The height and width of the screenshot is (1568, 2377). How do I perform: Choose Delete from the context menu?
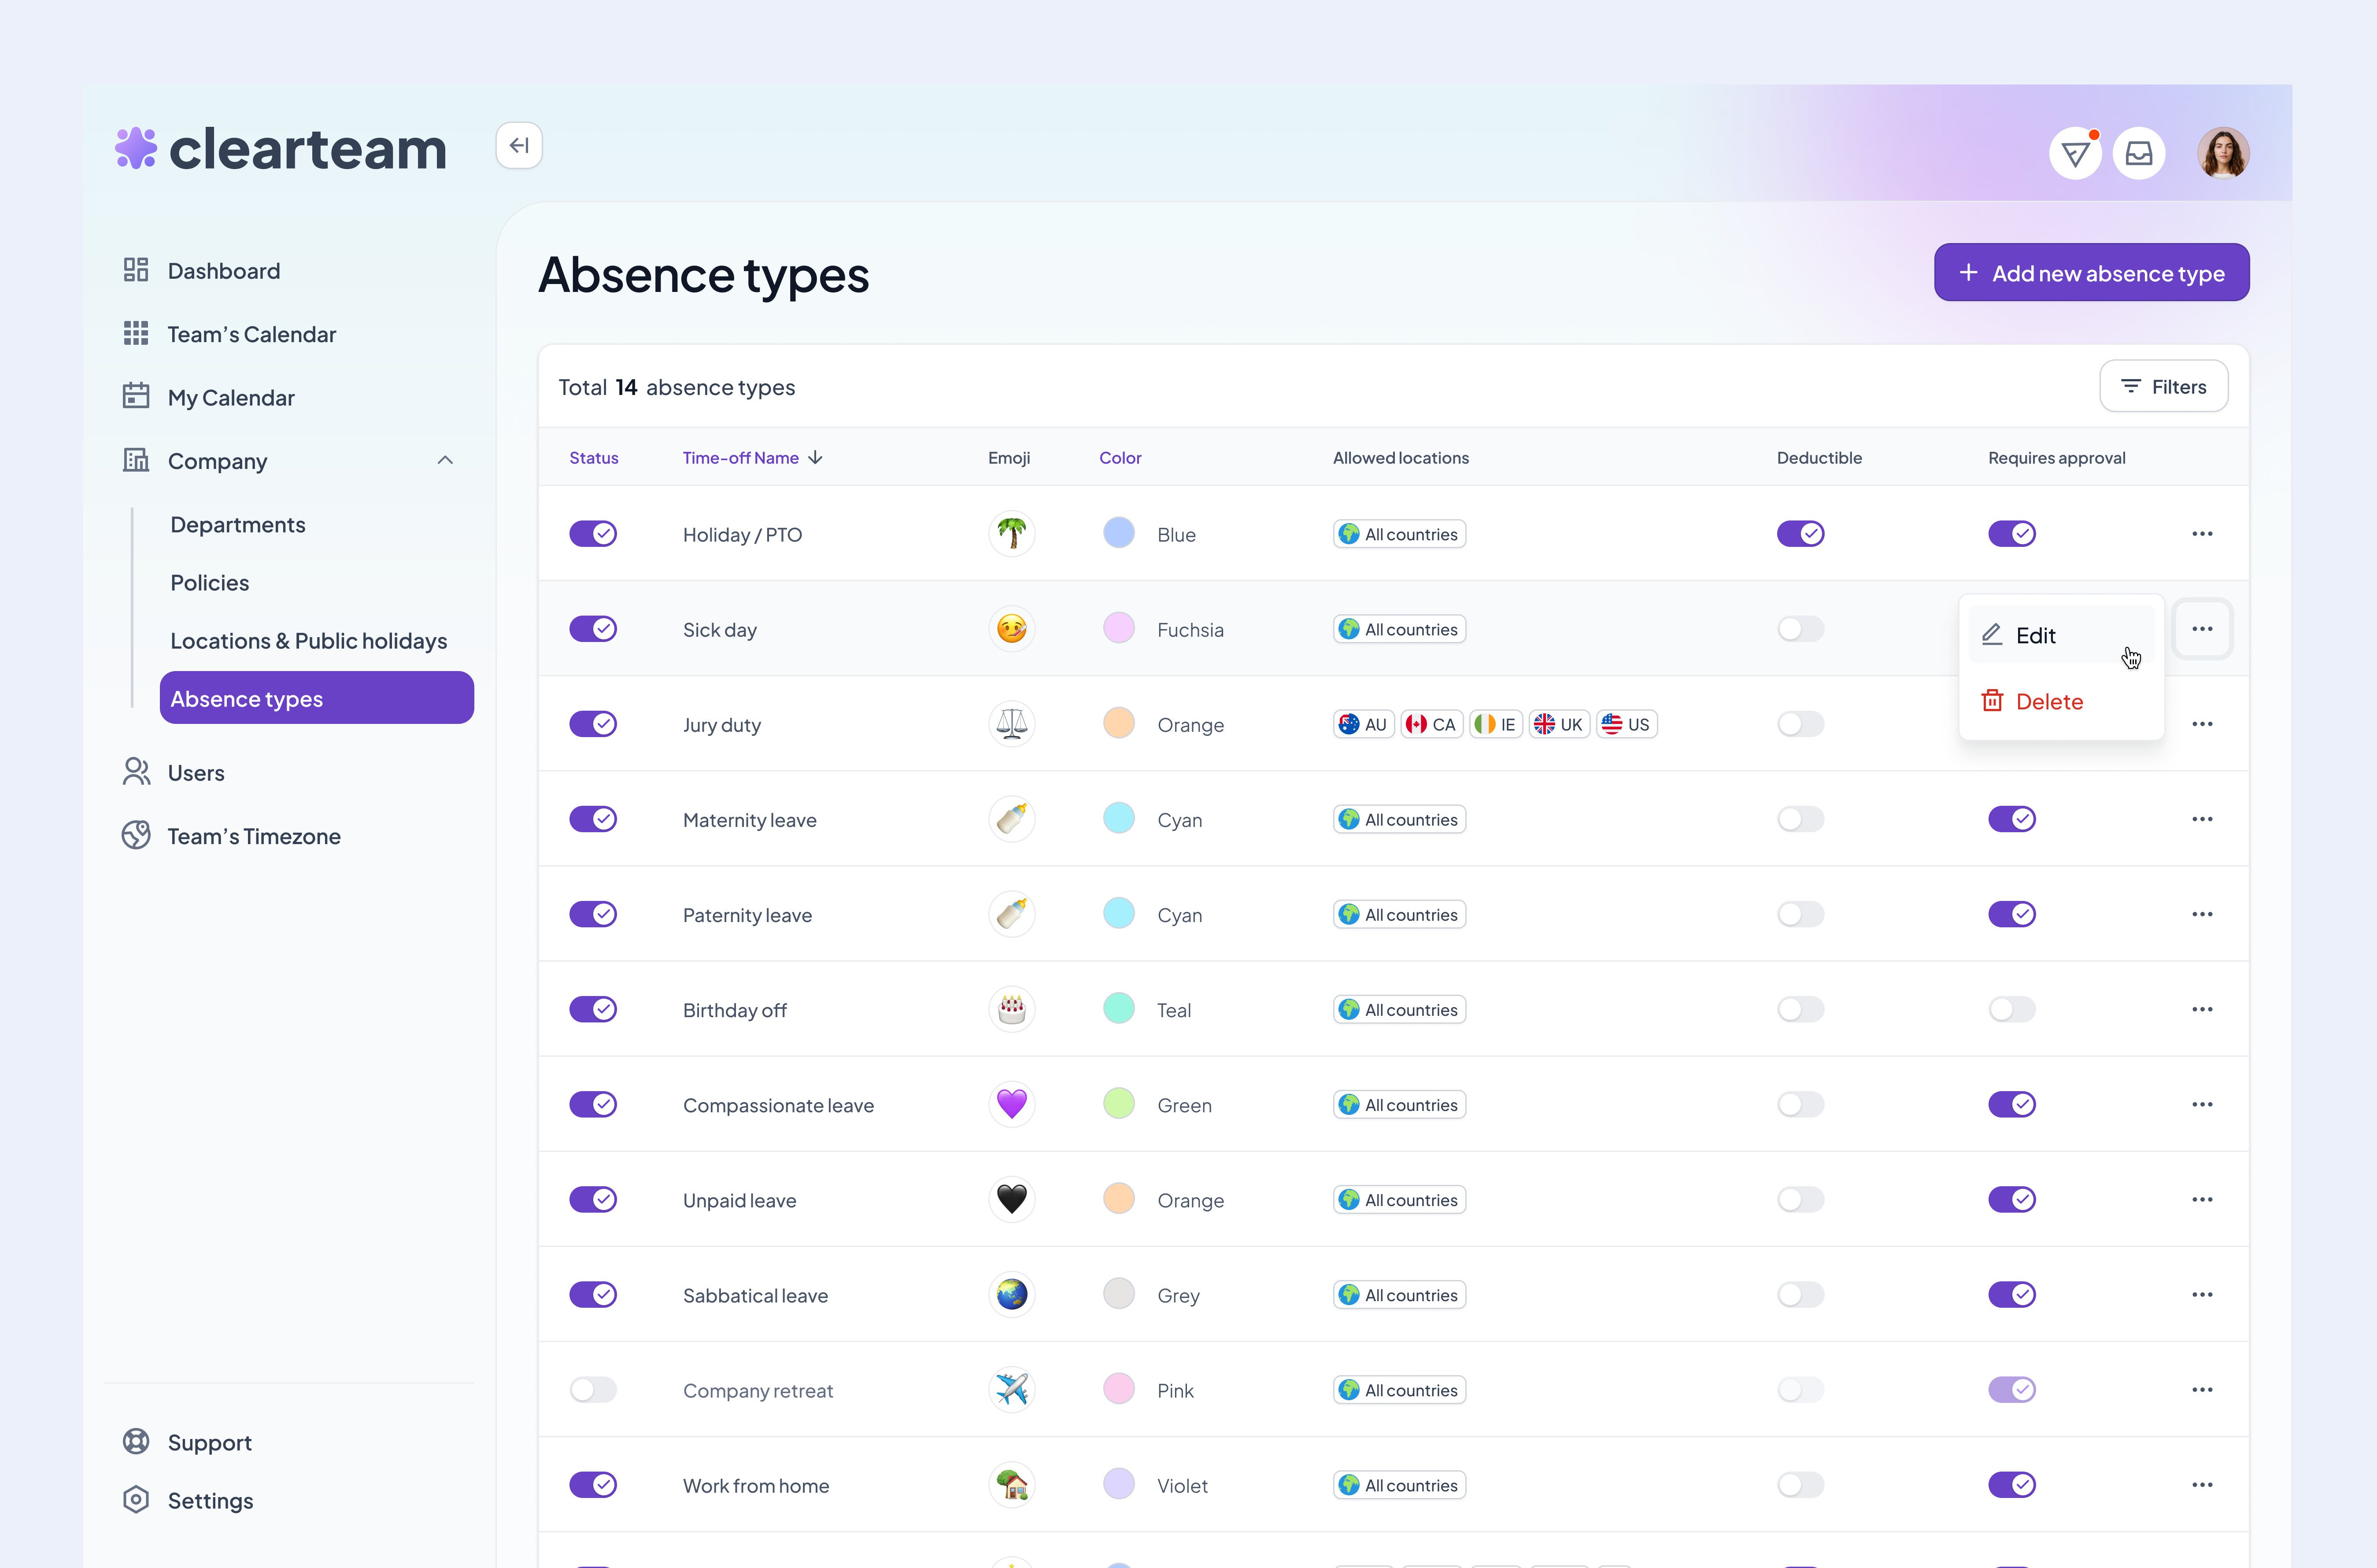(x=2061, y=701)
